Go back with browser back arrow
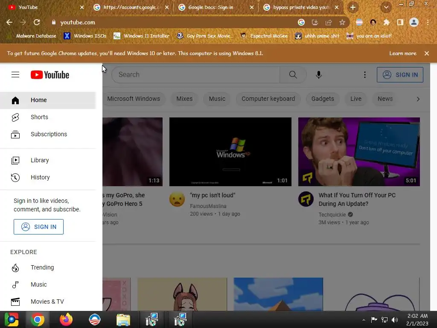Viewport: 437px width, 328px height. pyautogui.click(x=9, y=22)
